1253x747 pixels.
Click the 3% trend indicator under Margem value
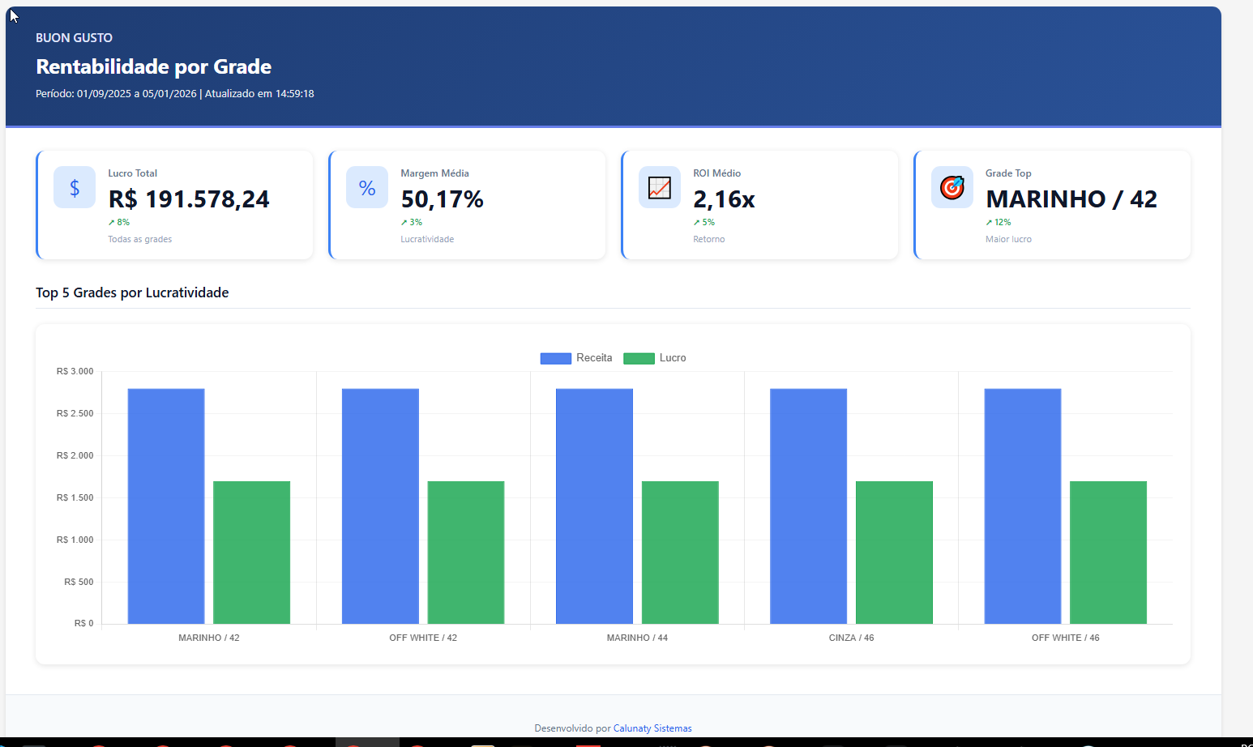(x=412, y=222)
